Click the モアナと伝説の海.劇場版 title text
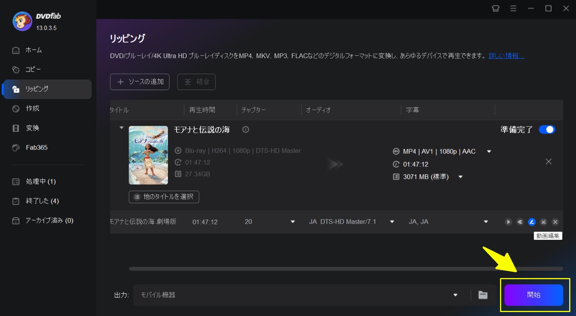Screen dimensions: 576x316 (x=143, y=222)
